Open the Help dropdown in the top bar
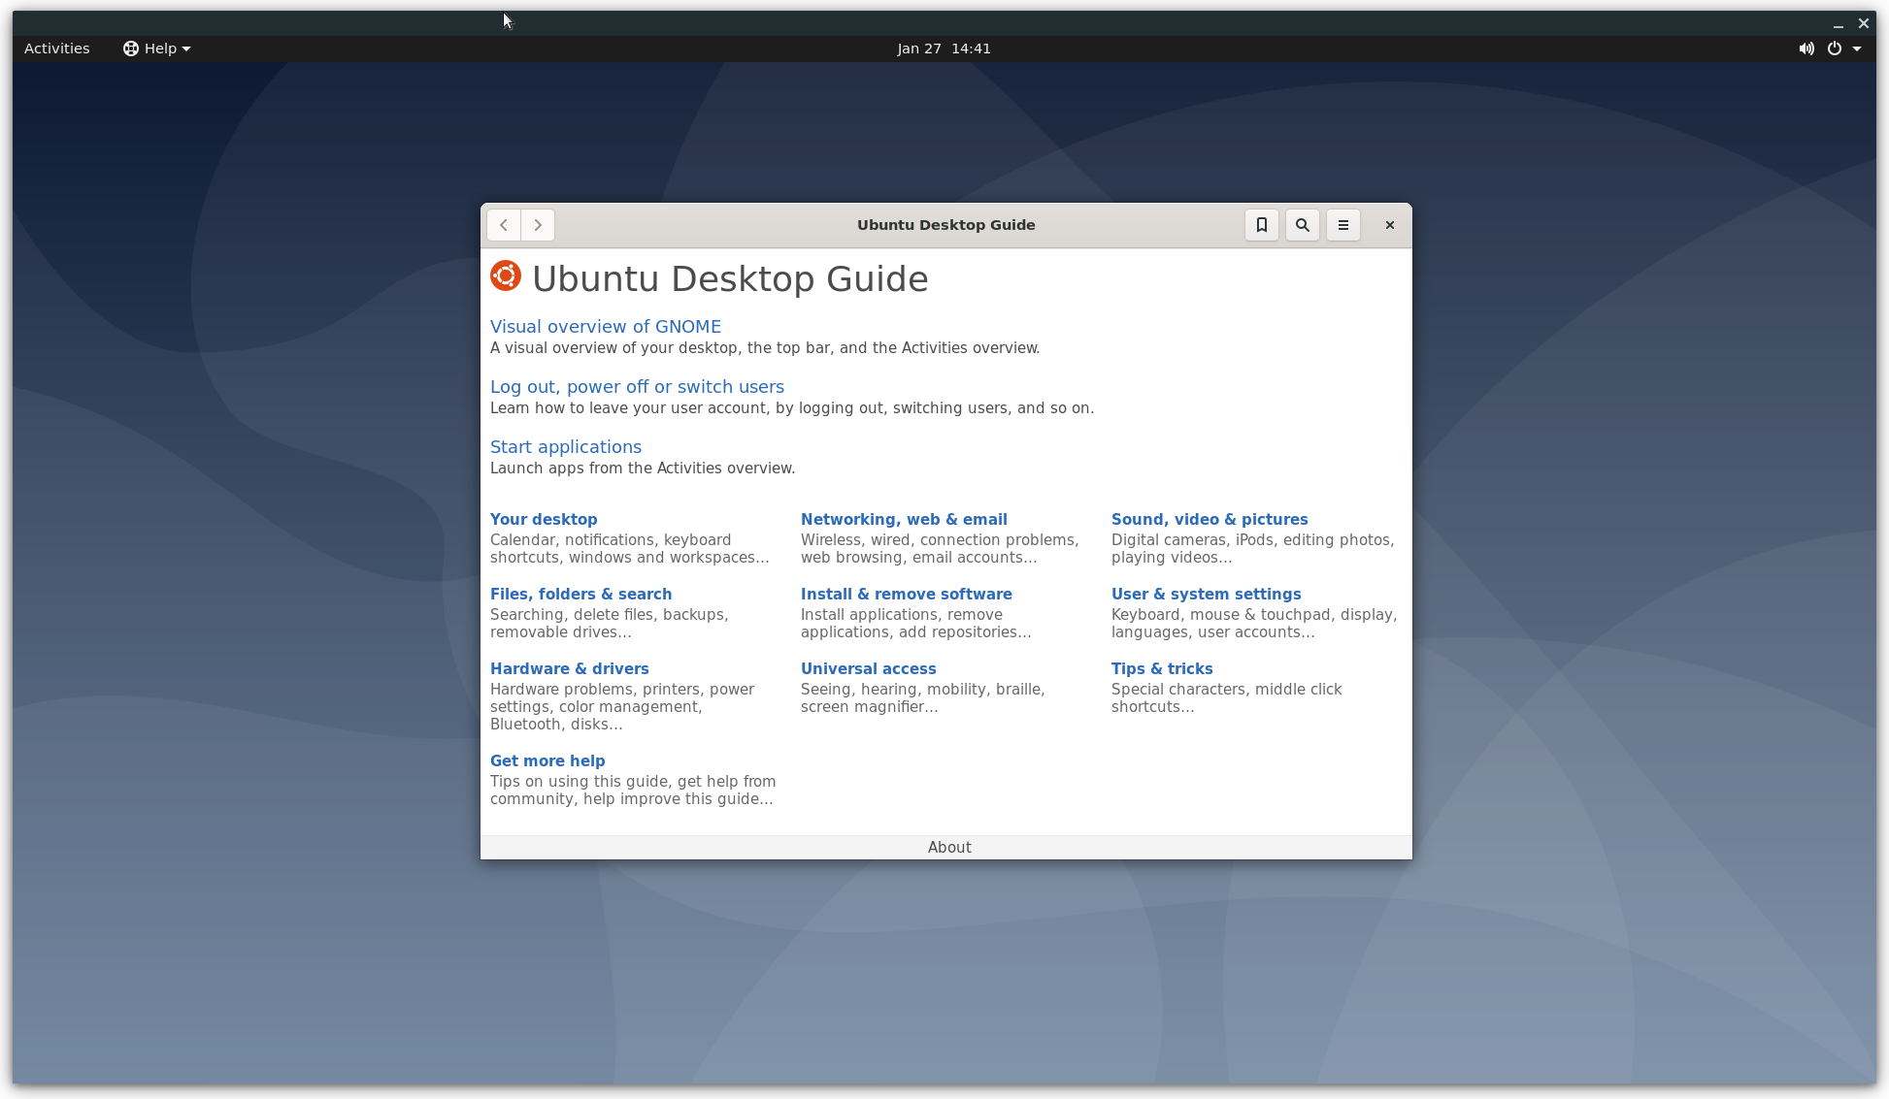This screenshot has height=1099, width=1889. 156,48
